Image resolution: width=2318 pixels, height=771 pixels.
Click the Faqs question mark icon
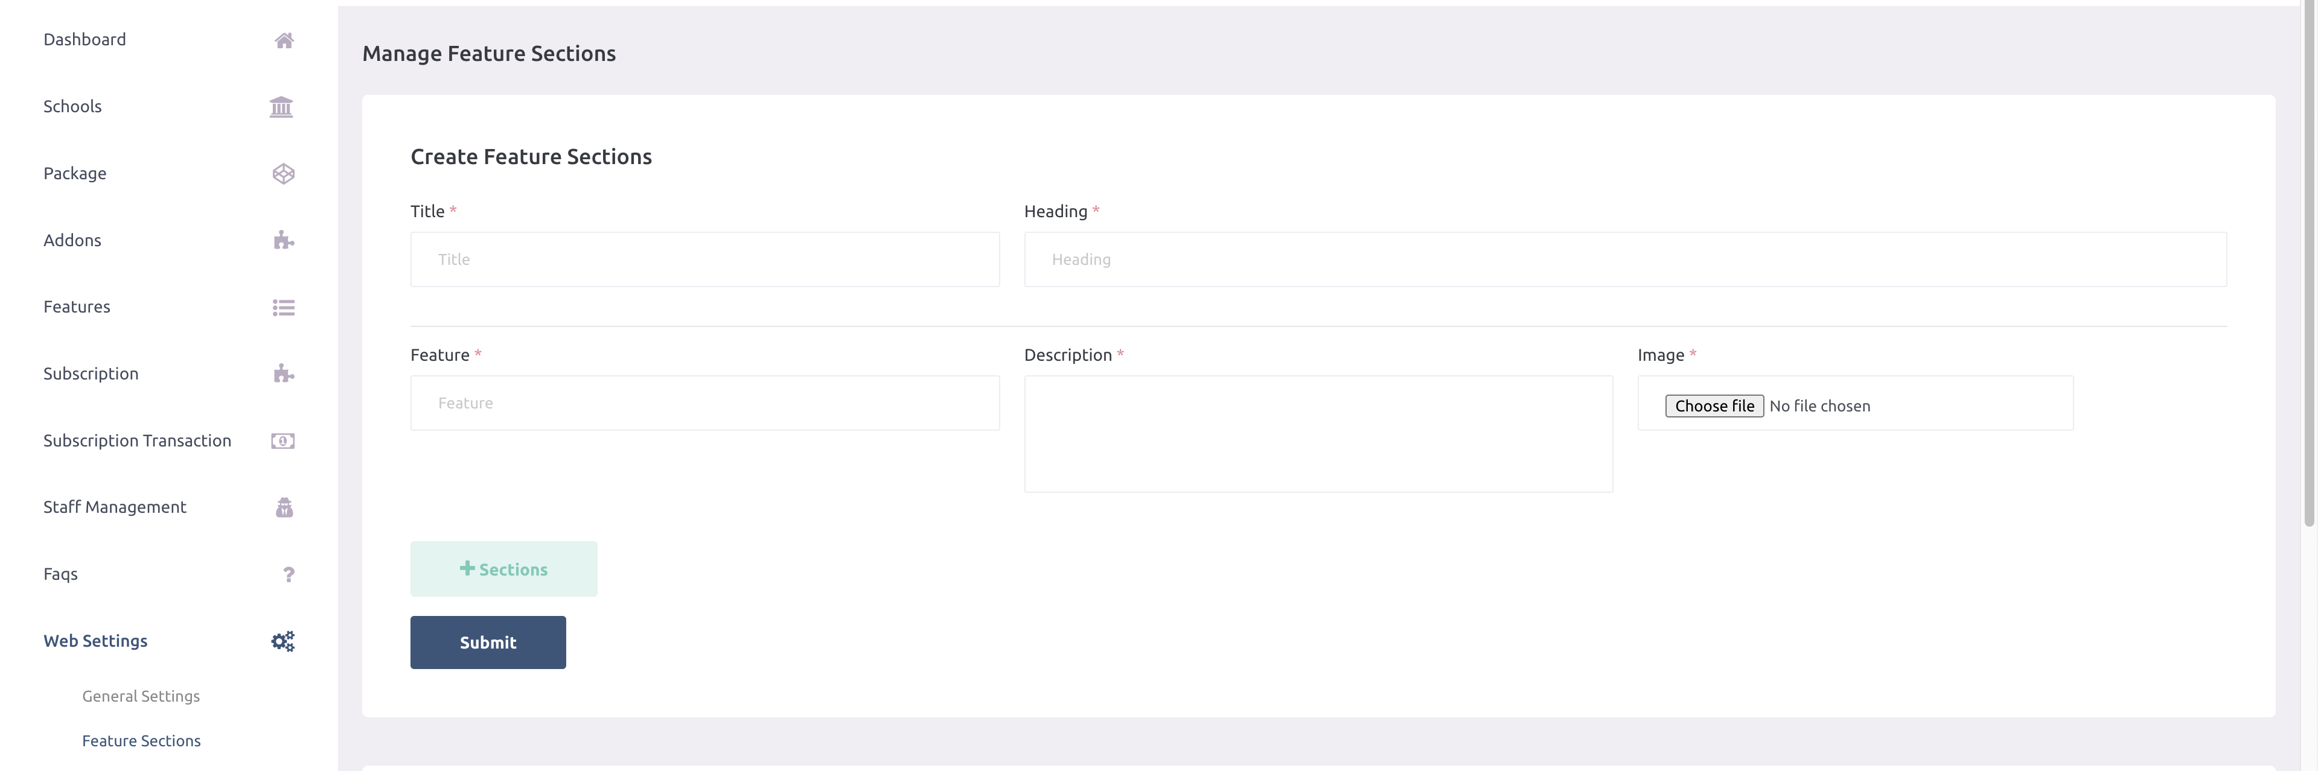click(x=288, y=573)
